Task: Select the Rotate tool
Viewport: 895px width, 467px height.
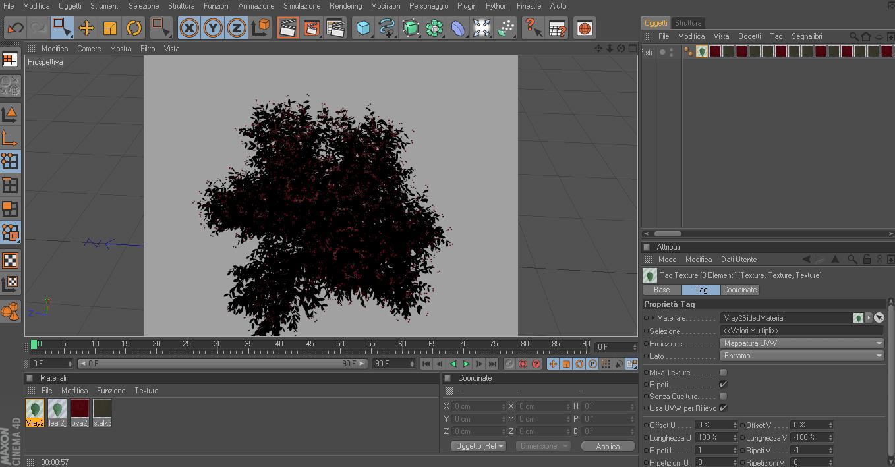Action: click(134, 28)
